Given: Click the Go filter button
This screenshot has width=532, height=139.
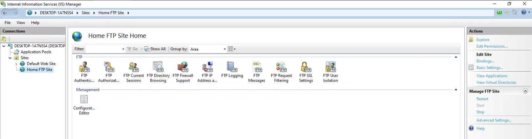Looking at the screenshot, I should 133,49.
